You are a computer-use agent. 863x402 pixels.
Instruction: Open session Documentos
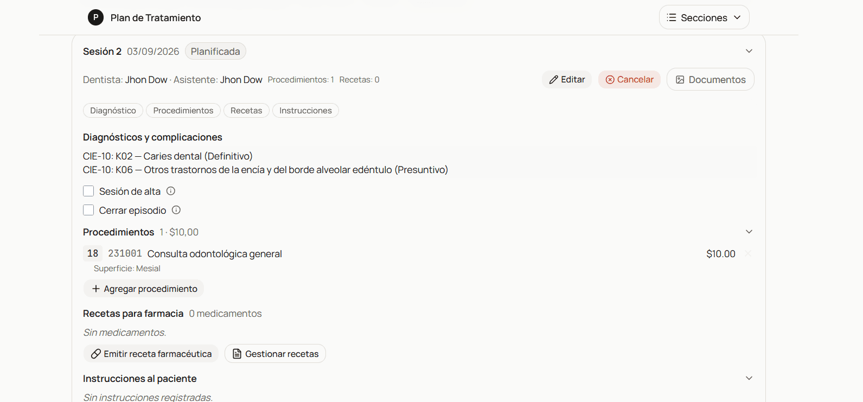tap(711, 79)
